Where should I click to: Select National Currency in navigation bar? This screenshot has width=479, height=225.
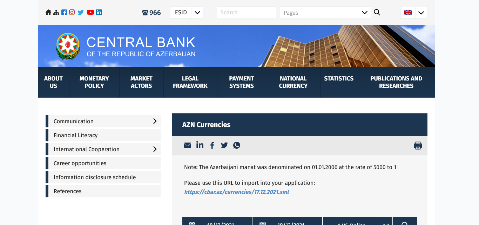coord(293,82)
